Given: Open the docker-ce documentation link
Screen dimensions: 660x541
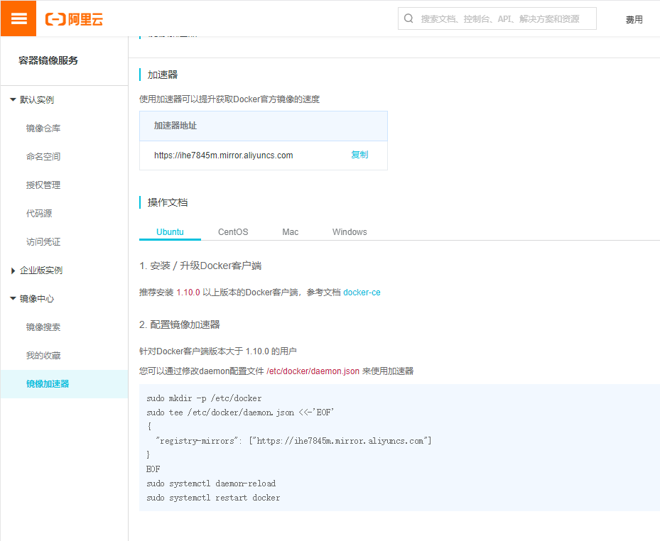Looking at the screenshot, I should point(362,293).
